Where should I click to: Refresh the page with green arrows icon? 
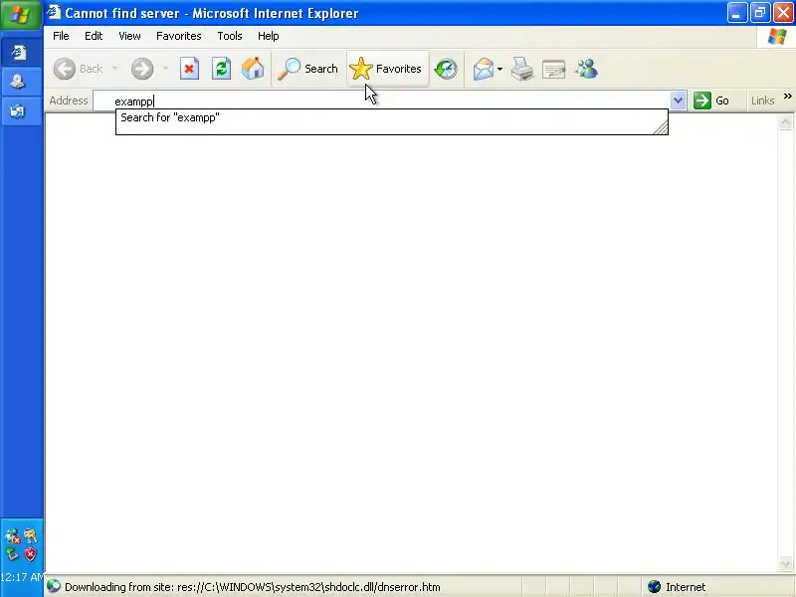[221, 69]
